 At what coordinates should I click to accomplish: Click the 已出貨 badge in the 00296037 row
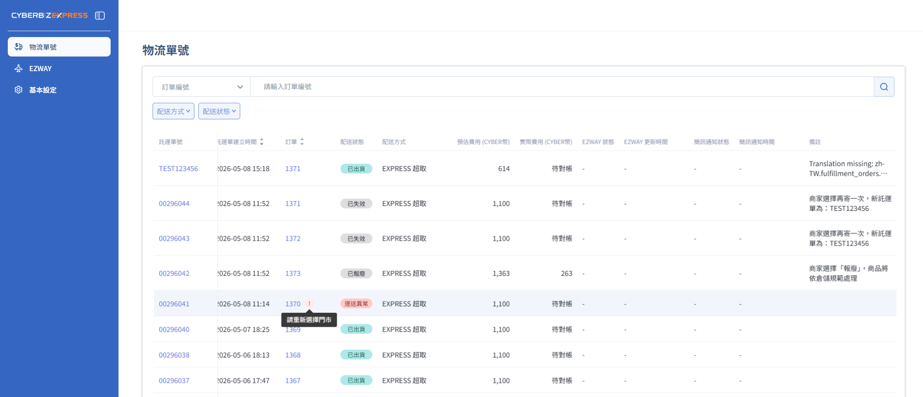point(356,380)
